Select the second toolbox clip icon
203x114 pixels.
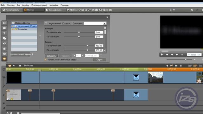[x=4, y=28]
